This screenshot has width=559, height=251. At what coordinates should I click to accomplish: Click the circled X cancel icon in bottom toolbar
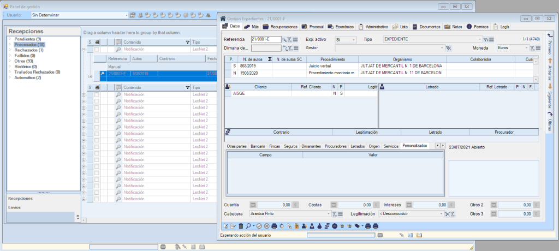point(266,226)
